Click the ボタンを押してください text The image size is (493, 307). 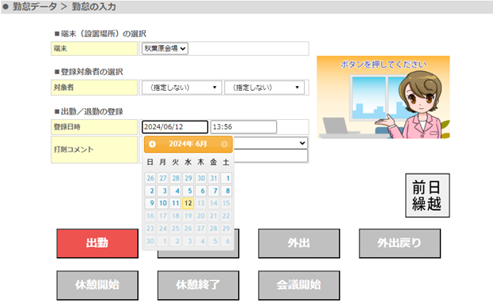point(383,64)
